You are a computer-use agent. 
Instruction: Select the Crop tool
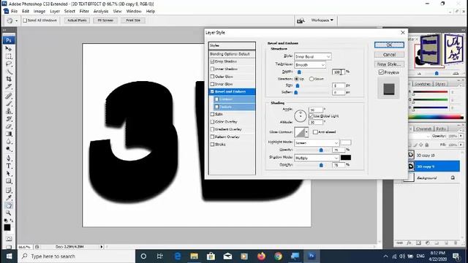click(9, 79)
